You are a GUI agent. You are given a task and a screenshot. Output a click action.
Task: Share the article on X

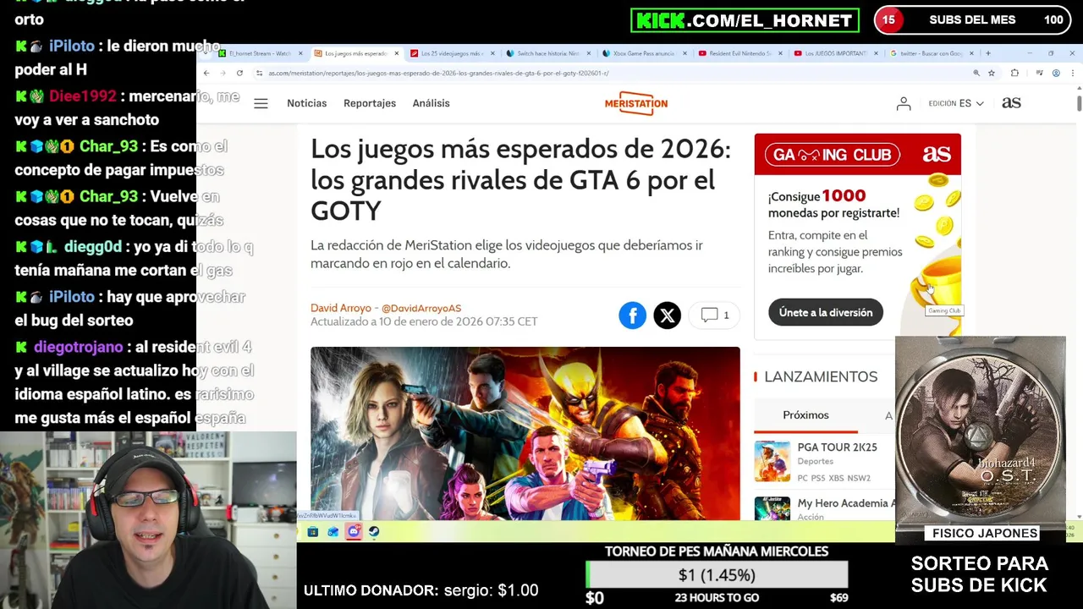pos(667,315)
